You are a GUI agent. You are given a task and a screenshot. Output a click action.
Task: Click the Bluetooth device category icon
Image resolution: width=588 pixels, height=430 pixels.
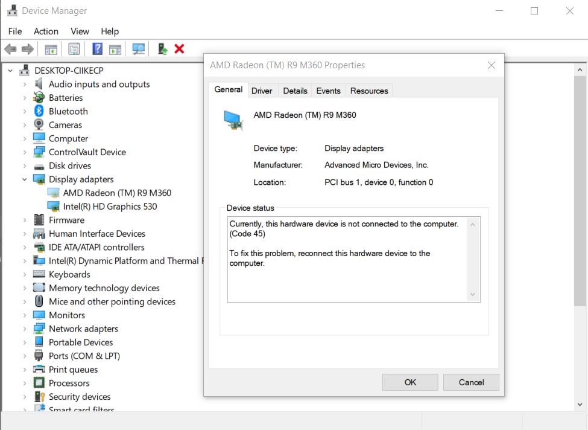(x=39, y=111)
